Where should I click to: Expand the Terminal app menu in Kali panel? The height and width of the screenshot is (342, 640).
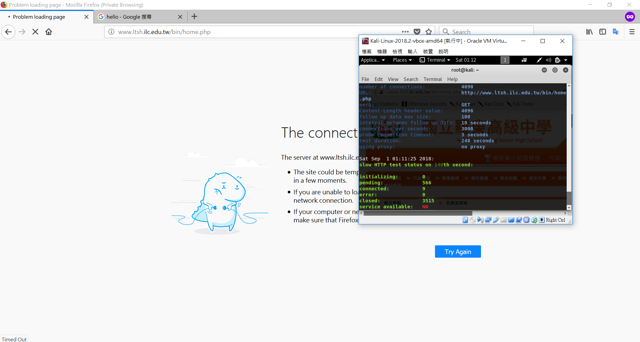pos(435,60)
